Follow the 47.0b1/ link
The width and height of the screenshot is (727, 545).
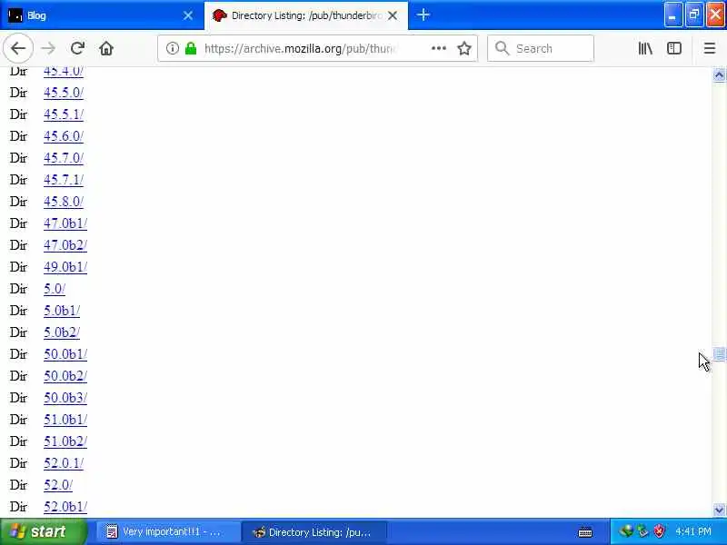65,223
